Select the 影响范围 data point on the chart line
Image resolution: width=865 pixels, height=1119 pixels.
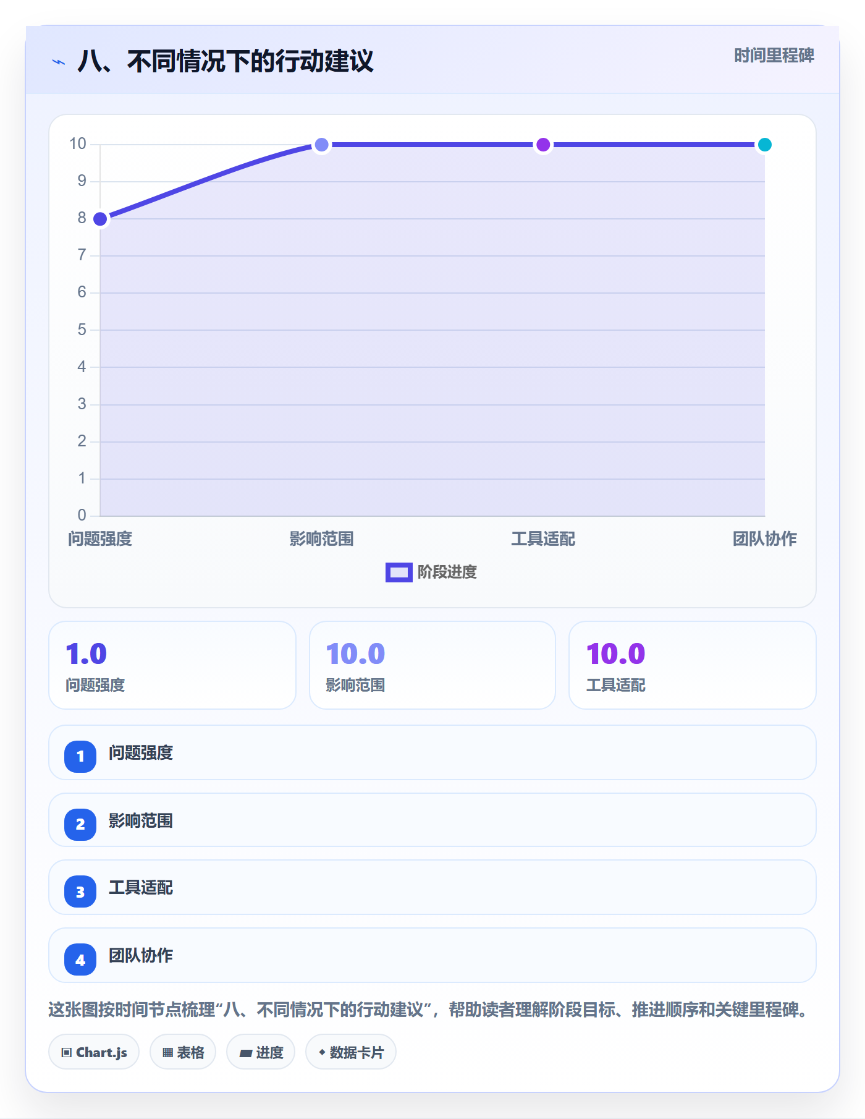[x=322, y=145]
